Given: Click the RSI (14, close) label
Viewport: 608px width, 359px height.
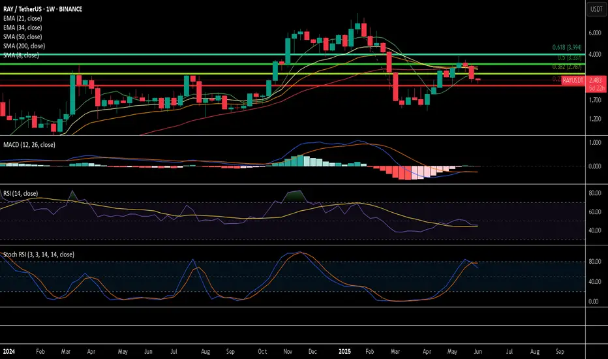Looking at the screenshot, I should tap(21, 193).
